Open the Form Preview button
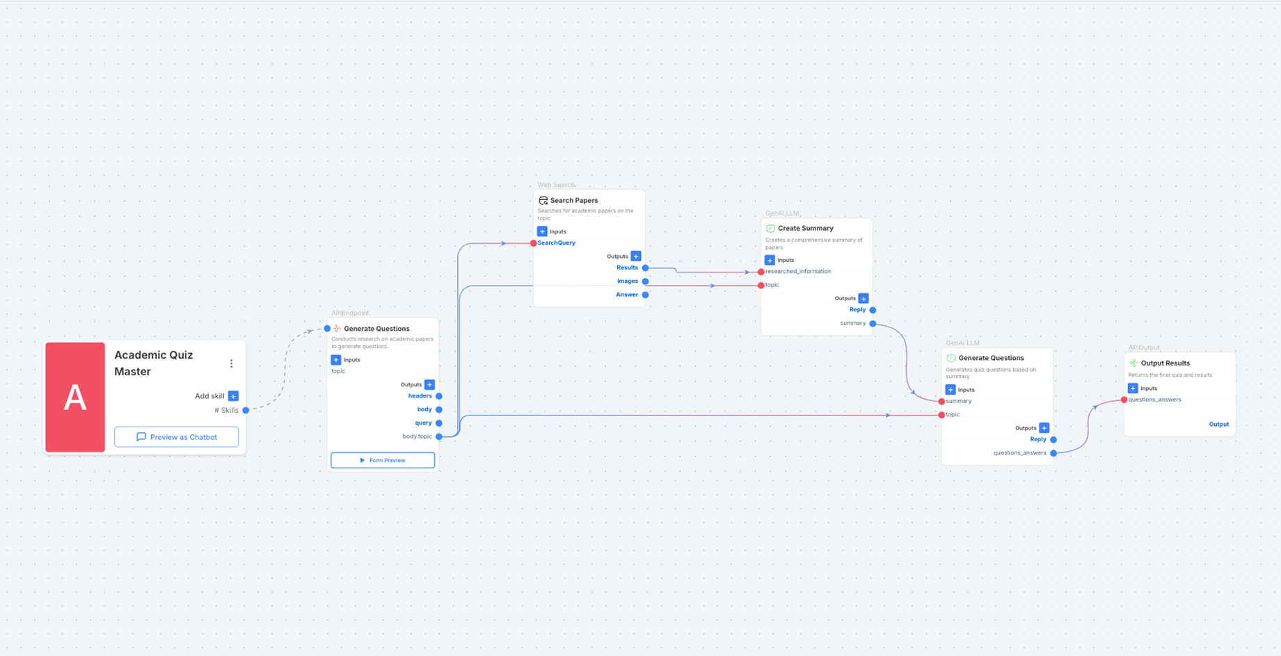 pos(383,460)
